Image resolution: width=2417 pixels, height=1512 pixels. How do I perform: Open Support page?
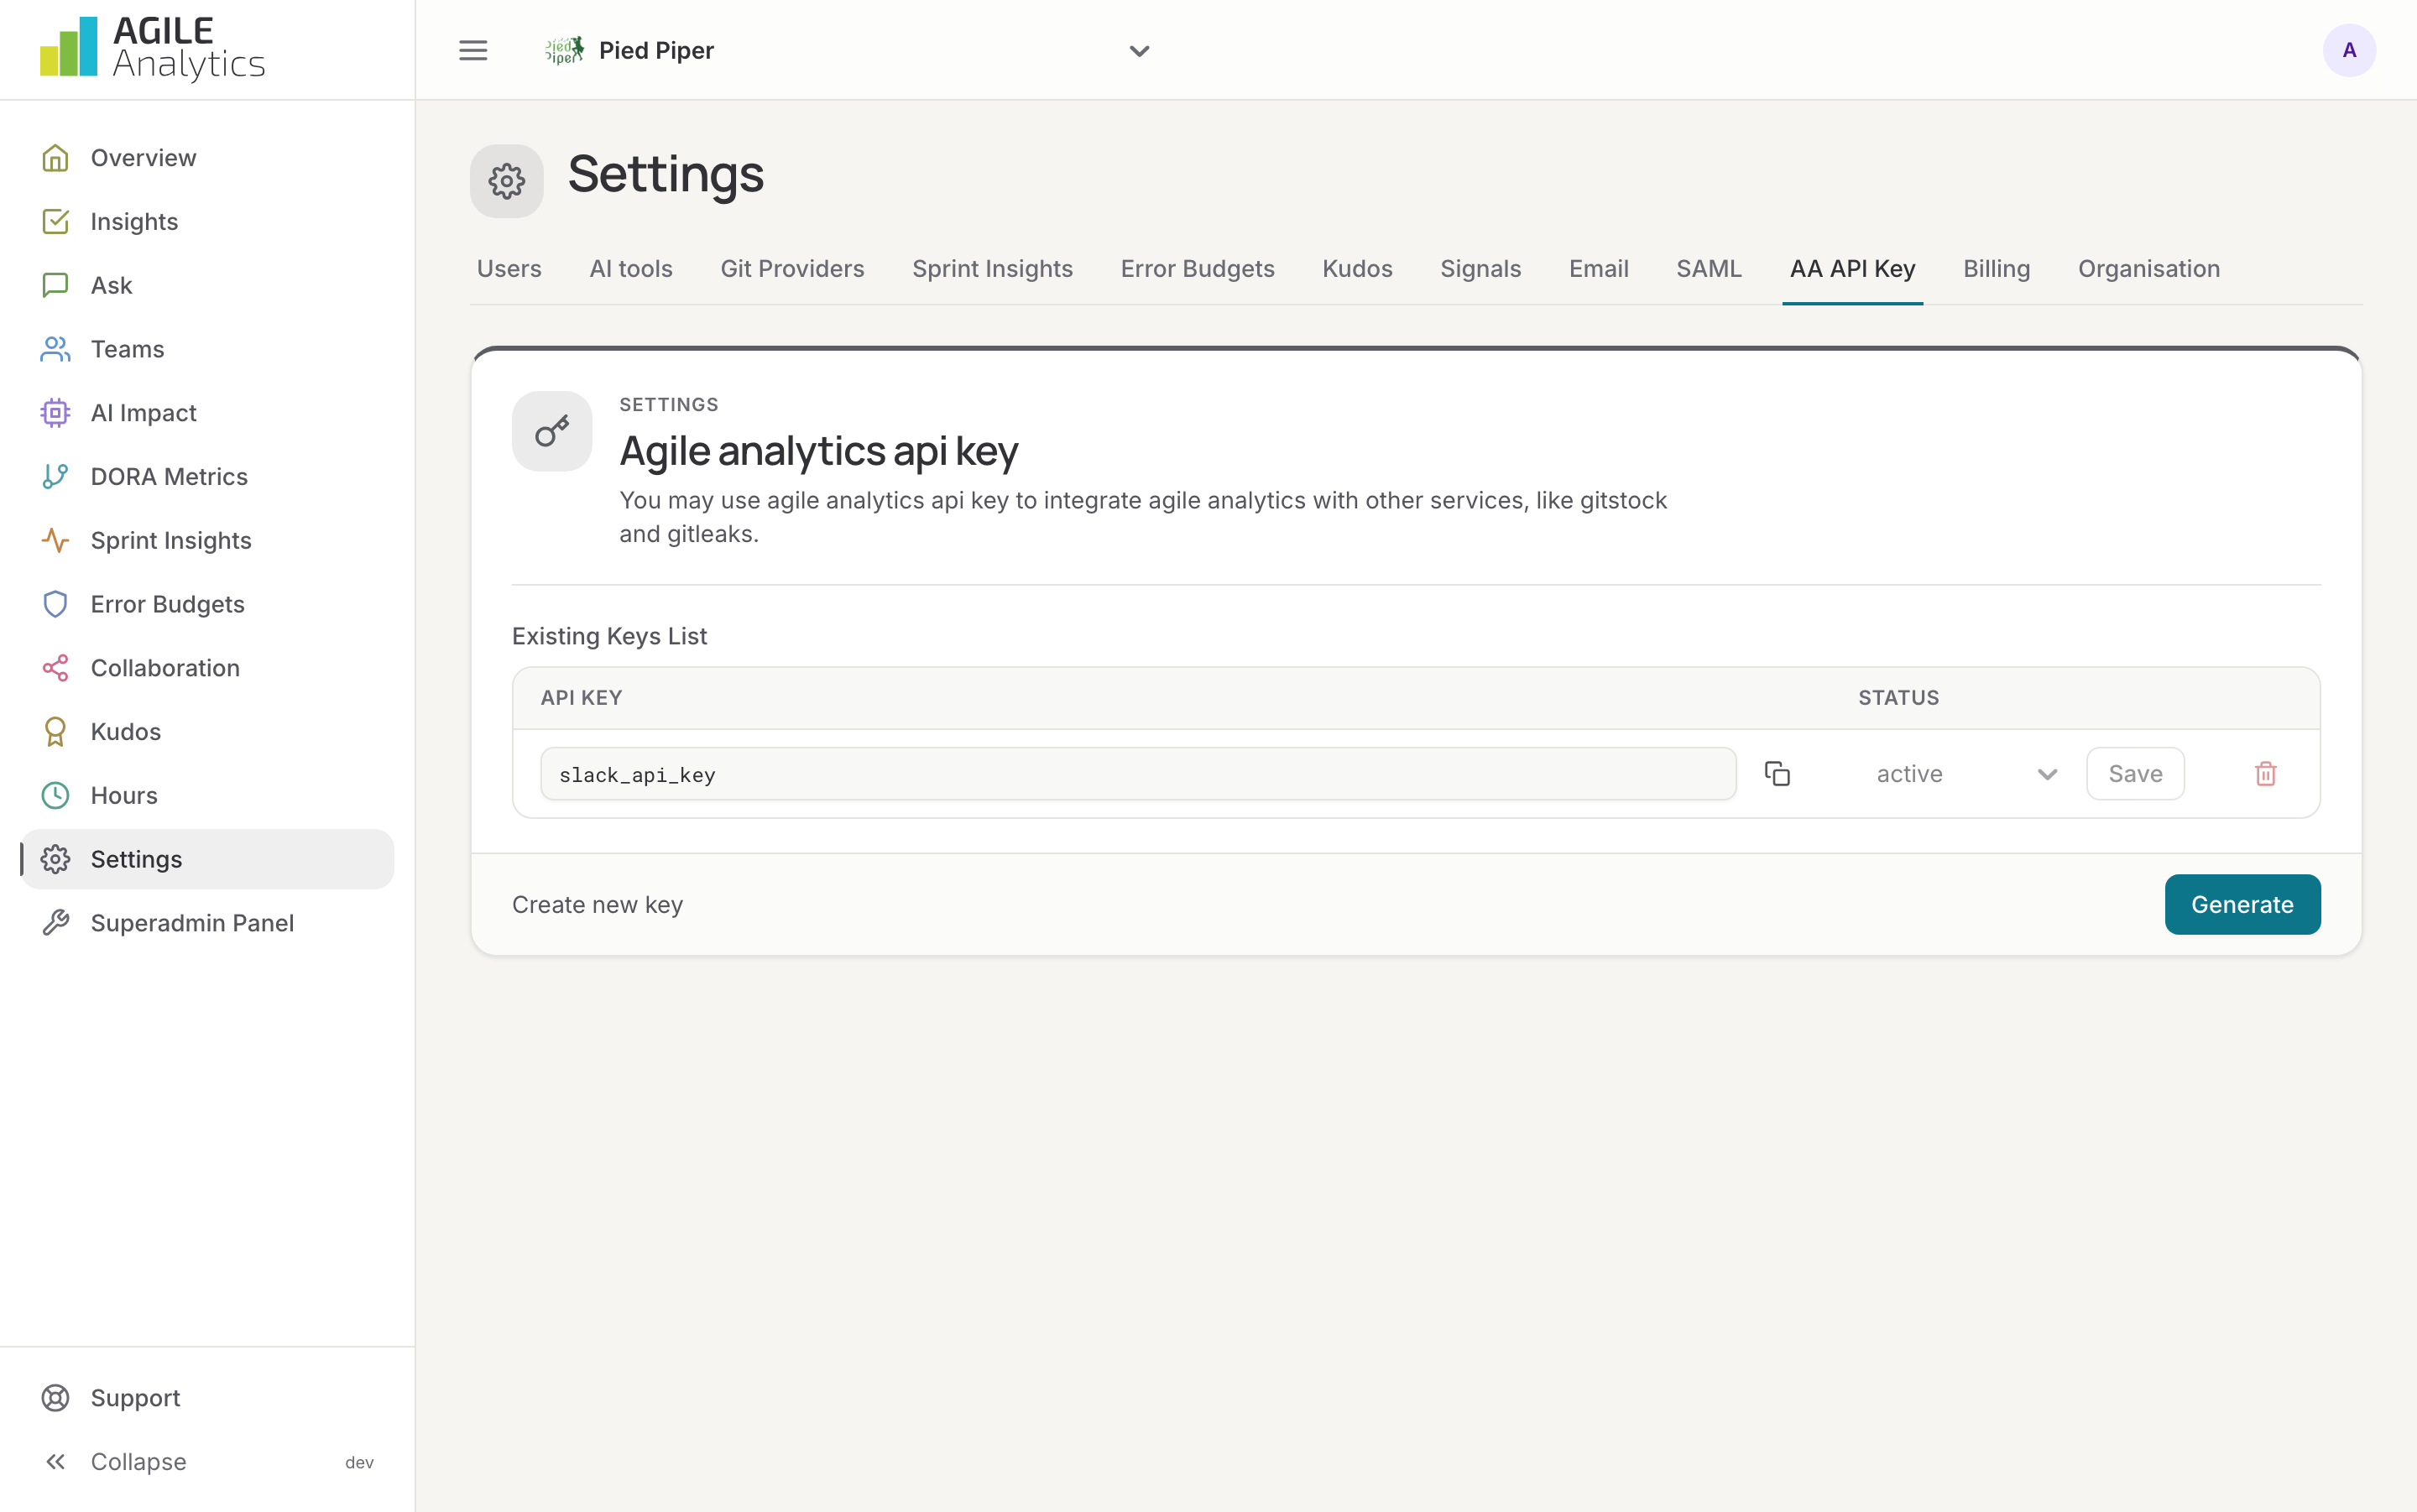(207, 1398)
